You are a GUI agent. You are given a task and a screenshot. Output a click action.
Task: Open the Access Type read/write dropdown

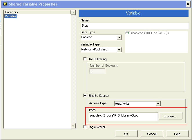[158, 103]
